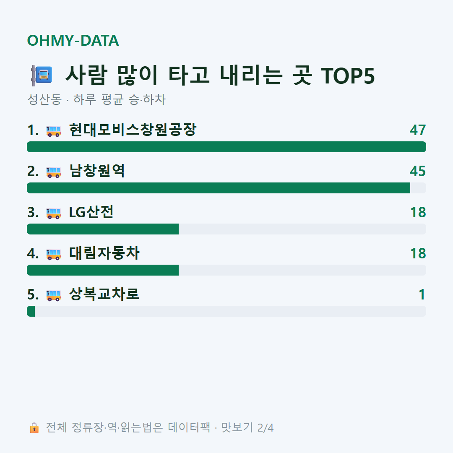
Task: Click the OHMY-DATA brand label
Action: 73,40
